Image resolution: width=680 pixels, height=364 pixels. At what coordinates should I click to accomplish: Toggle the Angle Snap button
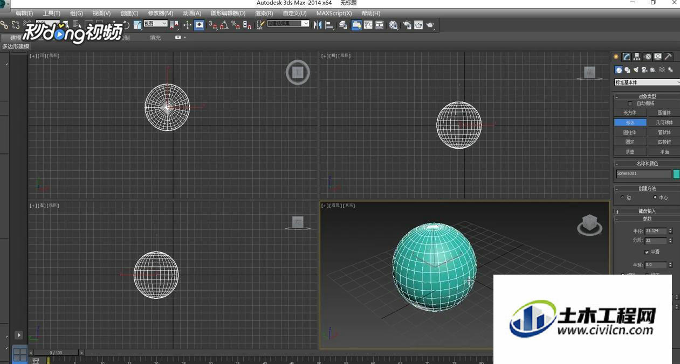pyautogui.click(x=224, y=25)
